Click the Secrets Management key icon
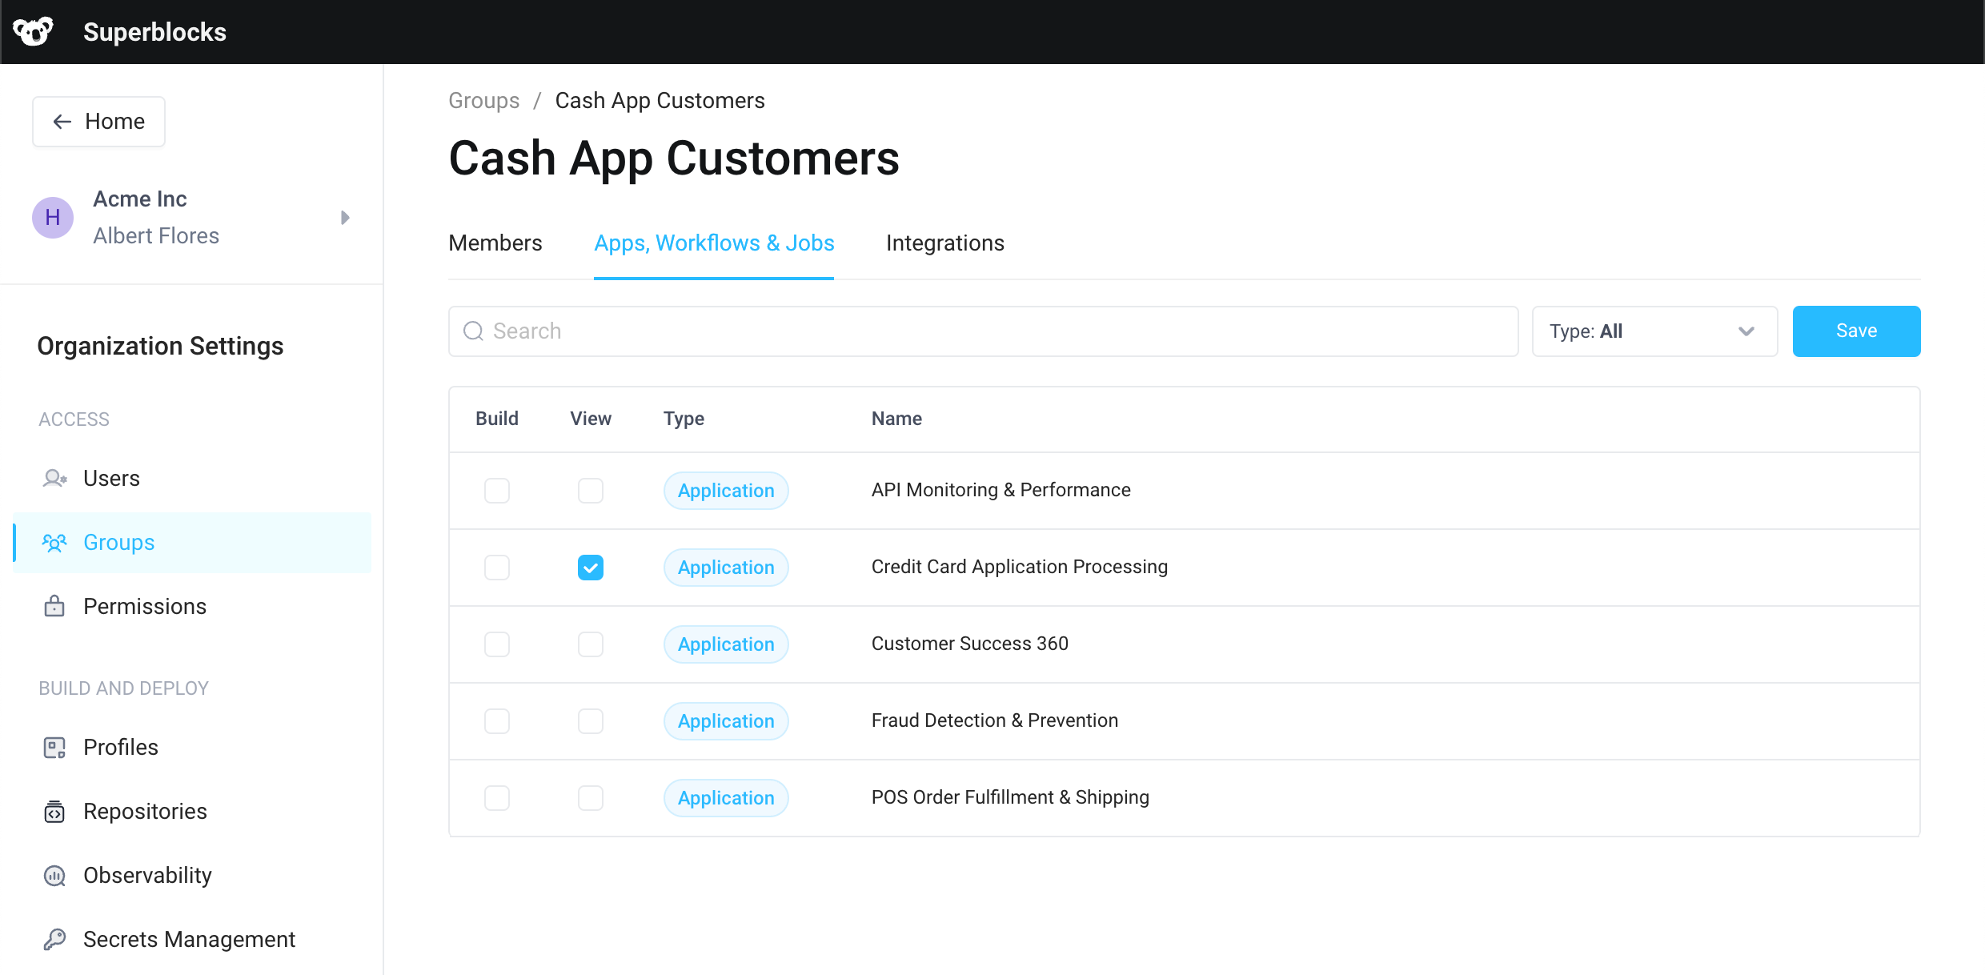1985x975 pixels. (54, 939)
